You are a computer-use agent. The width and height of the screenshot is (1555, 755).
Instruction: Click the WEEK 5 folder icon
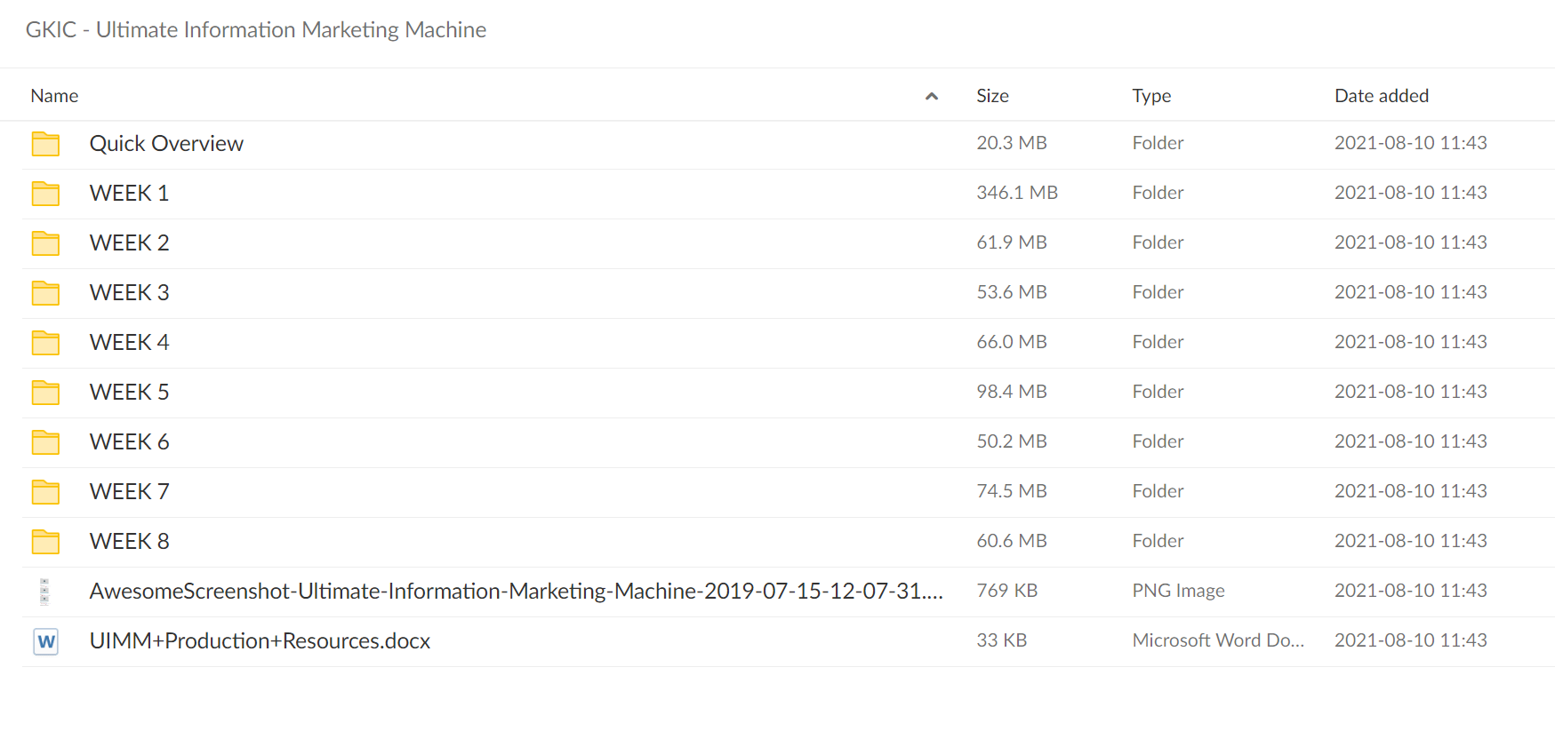coord(45,393)
